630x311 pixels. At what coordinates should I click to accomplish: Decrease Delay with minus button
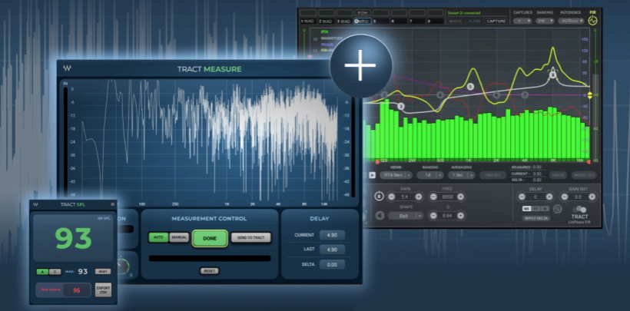pos(522,197)
